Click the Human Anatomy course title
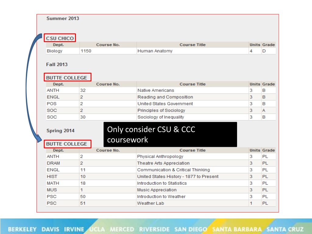This screenshot has width=312, height=234. pyautogui.click(x=155, y=51)
